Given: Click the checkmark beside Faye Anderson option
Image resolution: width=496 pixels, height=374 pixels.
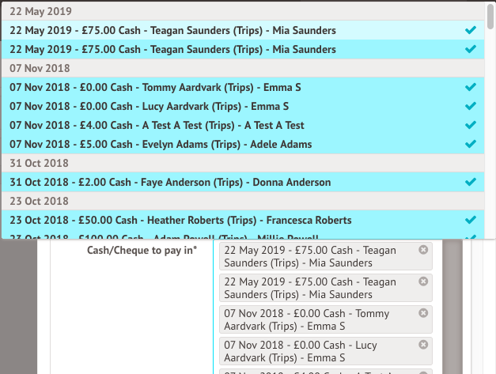Looking at the screenshot, I should click(x=472, y=182).
